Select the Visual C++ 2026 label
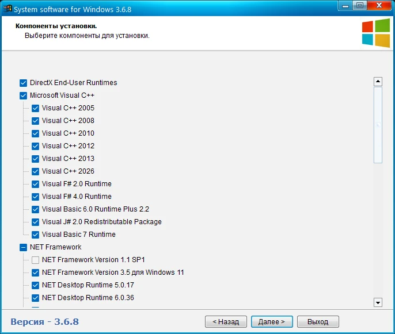395x334 pixels. point(68,171)
